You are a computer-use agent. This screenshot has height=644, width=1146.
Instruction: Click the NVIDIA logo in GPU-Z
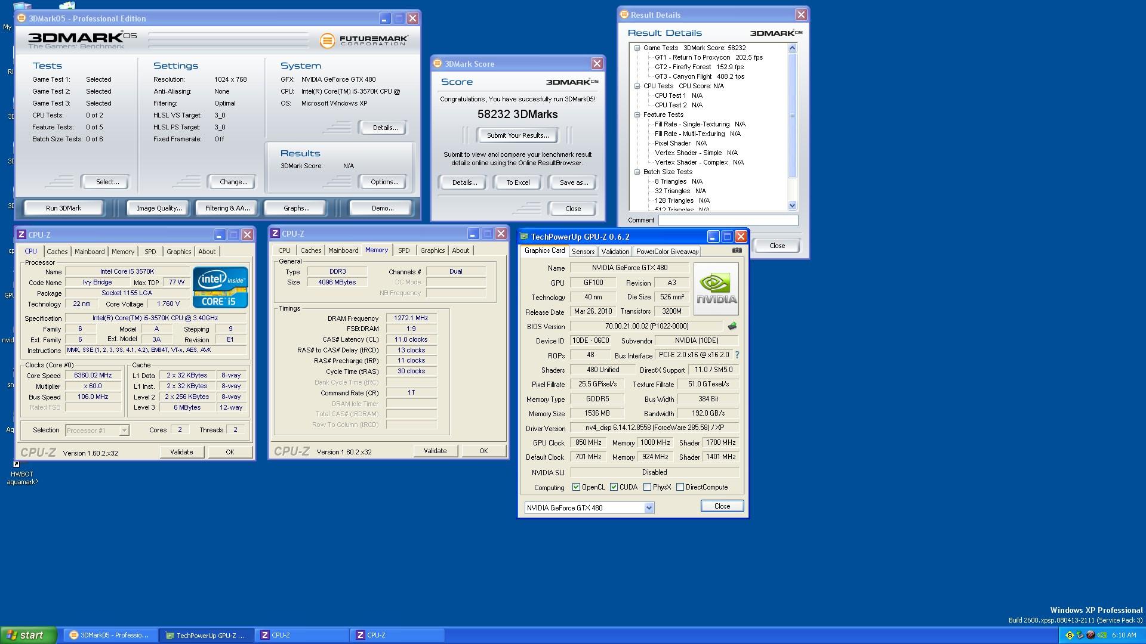click(716, 289)
